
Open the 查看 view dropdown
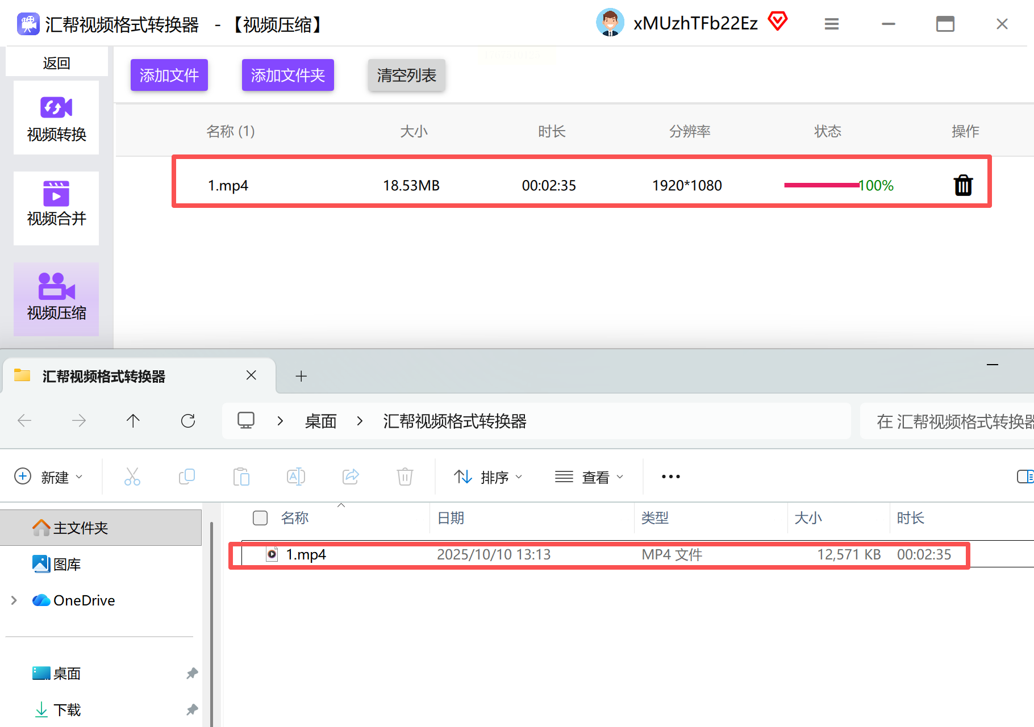tap(589, 477)
